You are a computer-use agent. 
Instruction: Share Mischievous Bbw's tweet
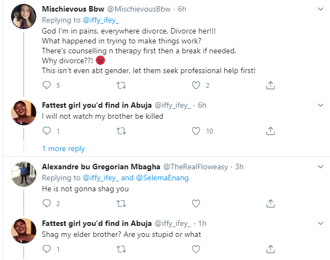[270, 85]
